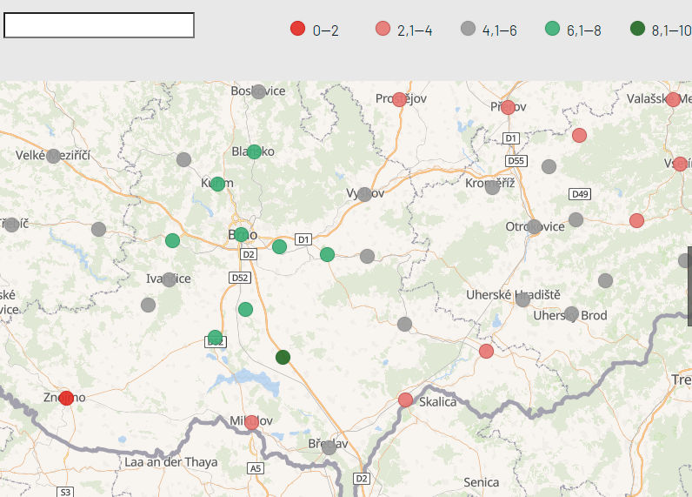Viewport: 692px width, 497px height.
Task: Select the gray marker at Břeclav
Action: point(329,447)
